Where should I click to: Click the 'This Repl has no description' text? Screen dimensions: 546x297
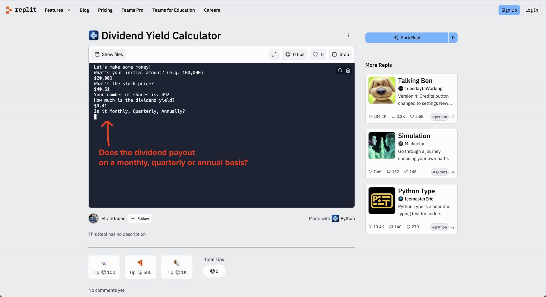point(117,234)
